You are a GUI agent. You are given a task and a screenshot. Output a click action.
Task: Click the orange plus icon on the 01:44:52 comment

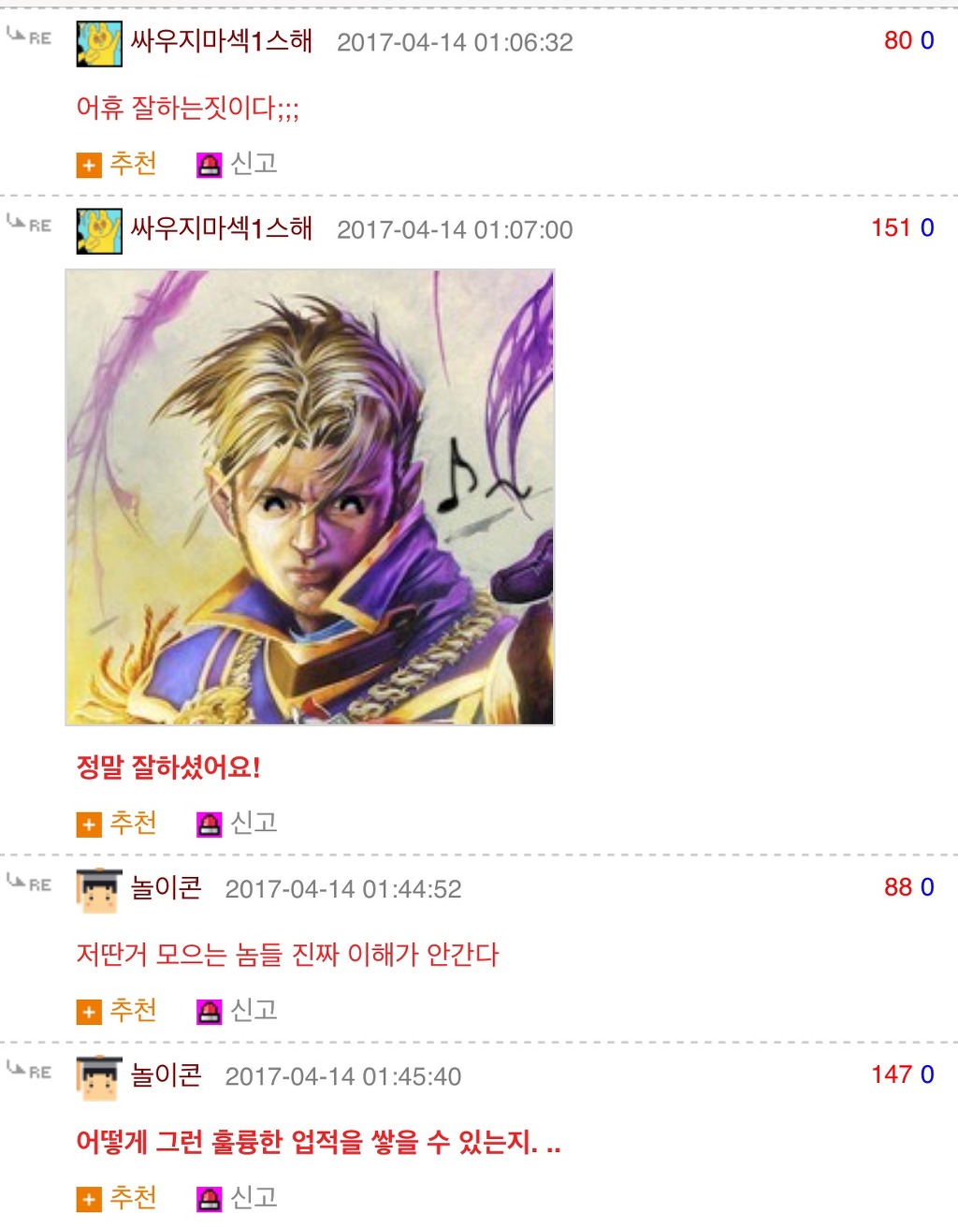[89, 1012]
